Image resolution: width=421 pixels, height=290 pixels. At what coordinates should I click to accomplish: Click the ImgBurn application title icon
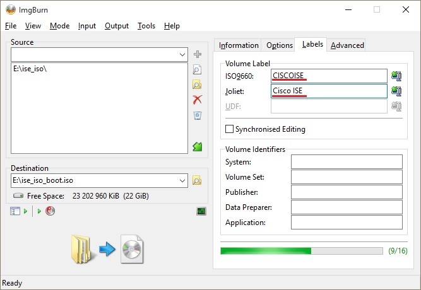[x=11, y=9]
